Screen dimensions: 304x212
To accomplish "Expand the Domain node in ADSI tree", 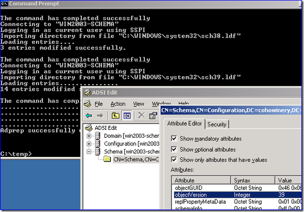I will (x=89, y=136).
